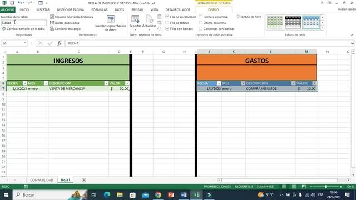The image size is (356, 200).
Task: Enable Última columna checkbox
Action: click(x=201, y=23)
